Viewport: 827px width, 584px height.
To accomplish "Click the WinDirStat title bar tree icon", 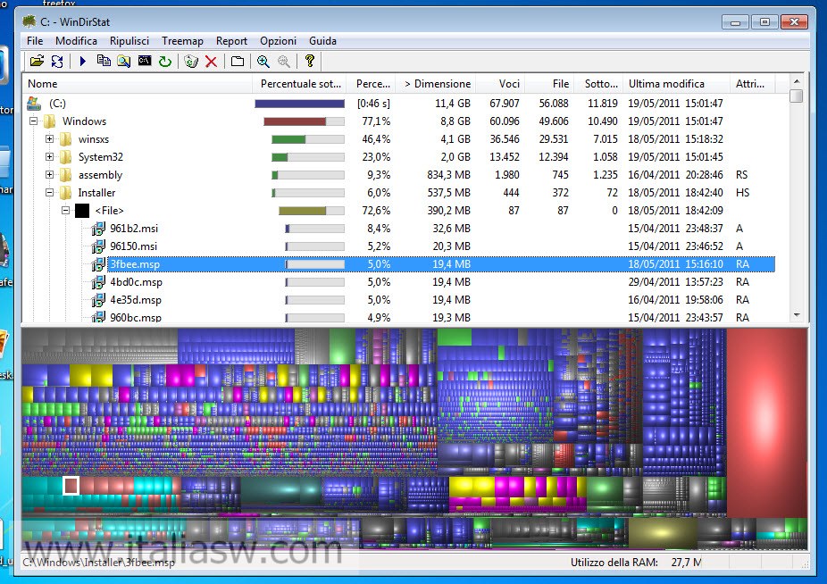I will click(x=29, y=21).
